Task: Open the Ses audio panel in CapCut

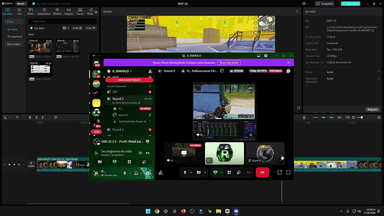Action: (x=19, y=12)
